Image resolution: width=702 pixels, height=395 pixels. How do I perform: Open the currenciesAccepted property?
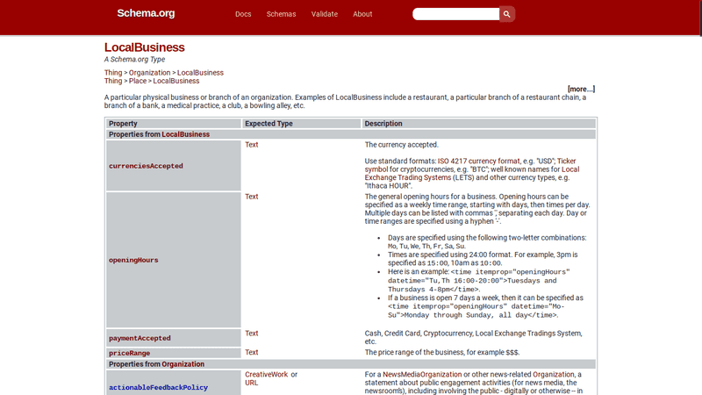tap(146, 165)
